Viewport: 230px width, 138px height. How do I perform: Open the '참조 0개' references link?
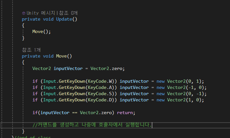(x=68, y=13)
